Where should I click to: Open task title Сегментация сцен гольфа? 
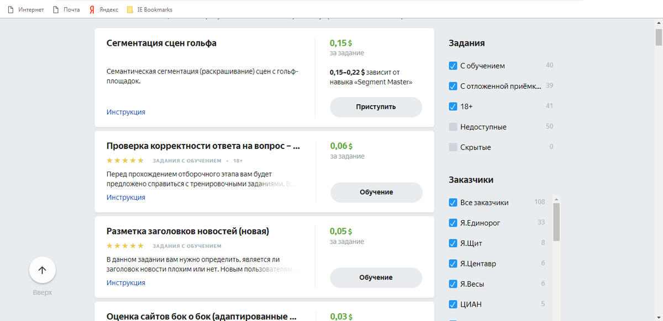tap(161, 43)
